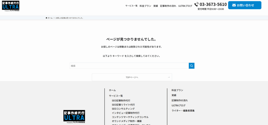Open footer link SEOコンサルティング
Viewport: 268px width, 125px height.
click(x=123, y=109)
